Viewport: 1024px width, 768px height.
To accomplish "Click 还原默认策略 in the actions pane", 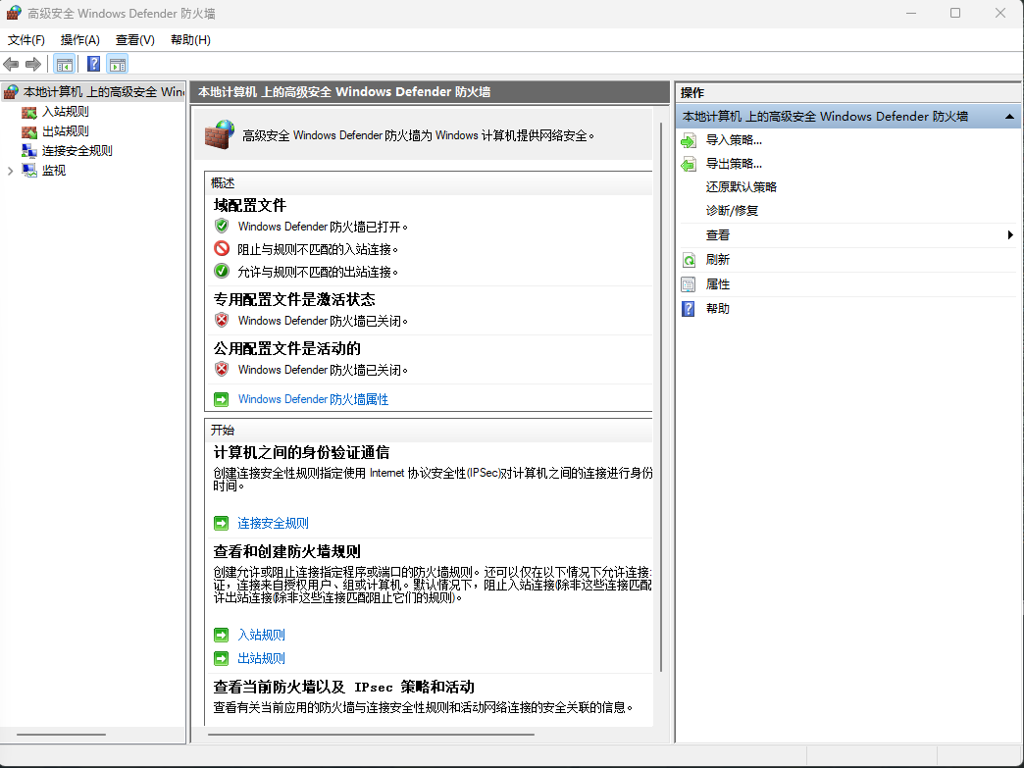I will click(x=742, y=186).
